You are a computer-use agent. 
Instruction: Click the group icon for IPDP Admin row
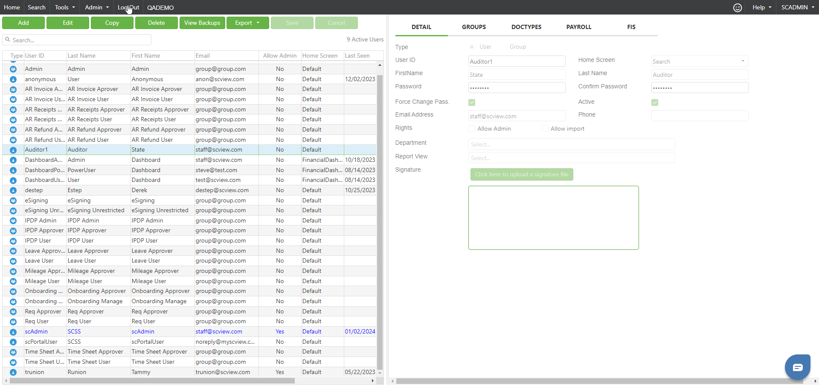tap(13, 221)
